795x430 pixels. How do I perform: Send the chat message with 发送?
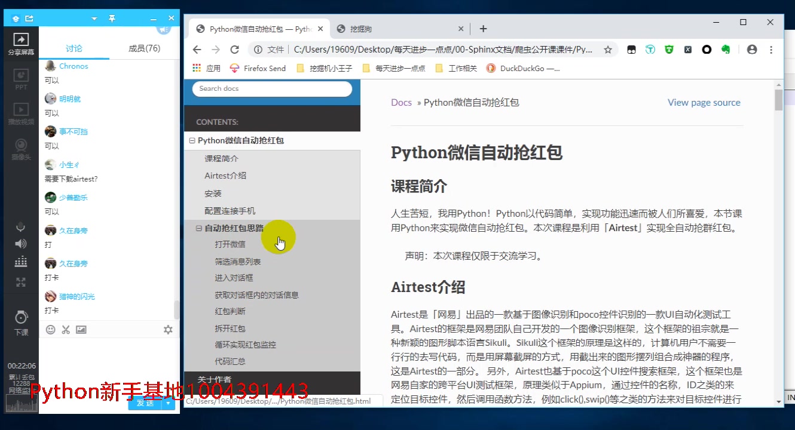tap(145, 403)
